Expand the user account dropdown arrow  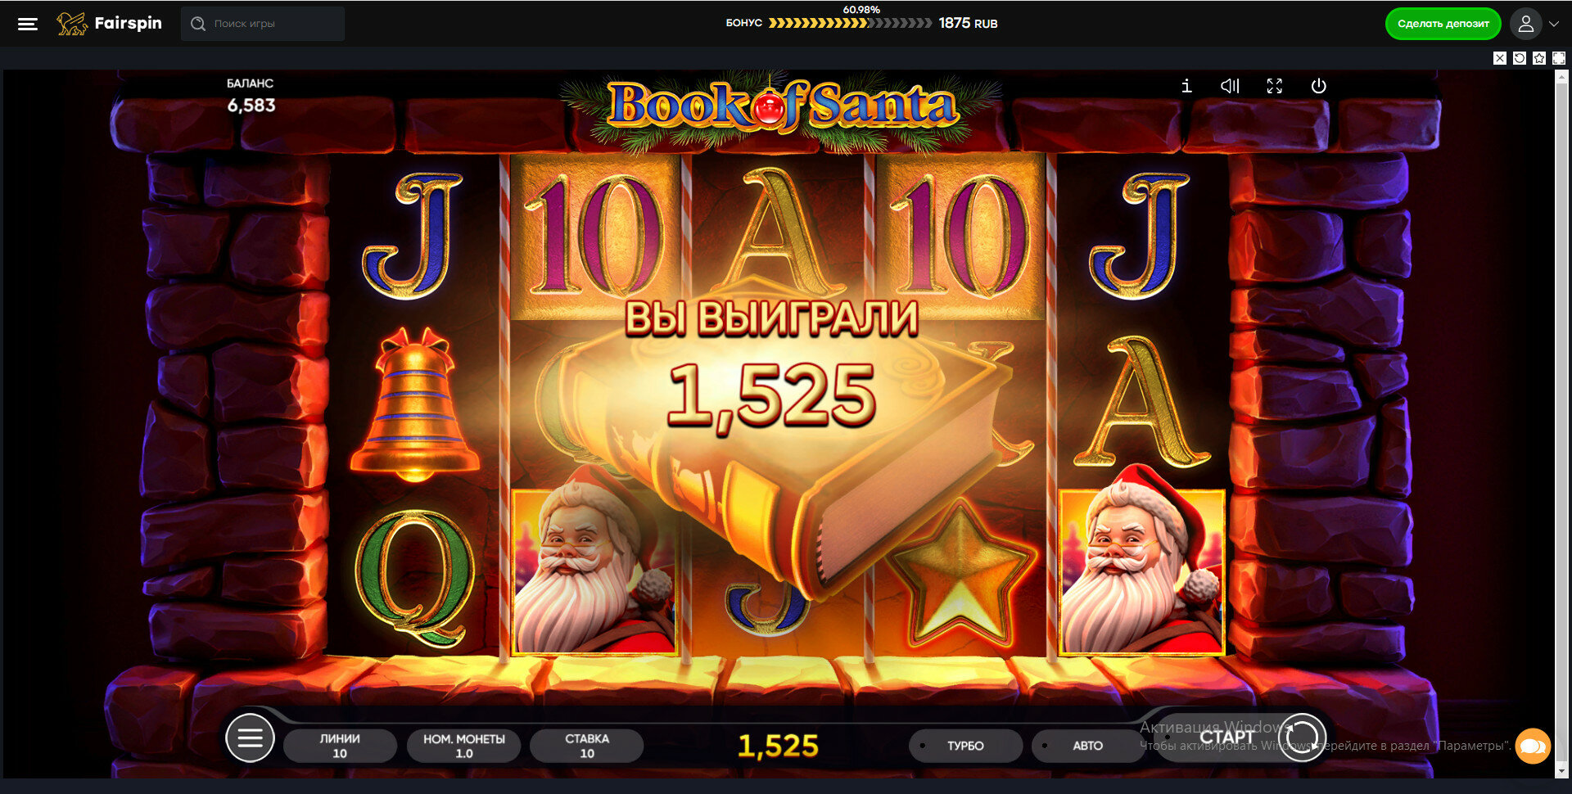(1554, 24)
